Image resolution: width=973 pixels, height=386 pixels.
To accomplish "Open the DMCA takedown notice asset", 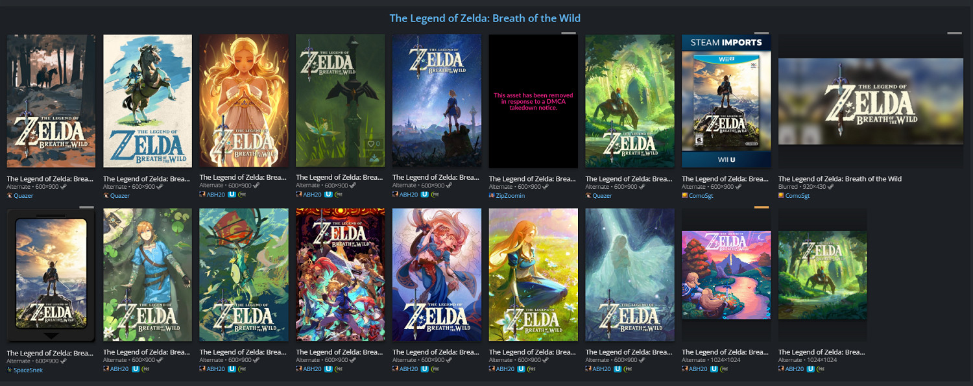I will pyautogui.click(x=533, y=101).
